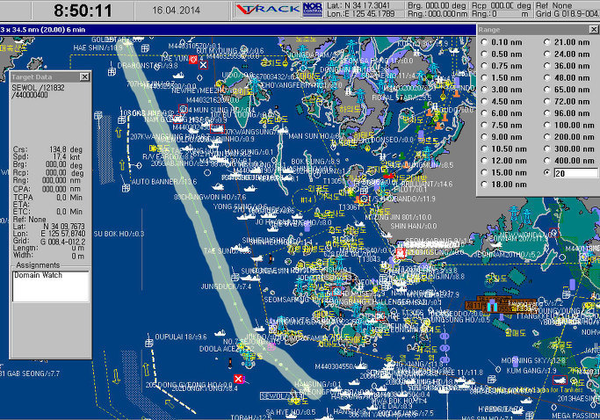Select the 0.10 nm range option
The width and height of the screenshot is (600, 420).
tap(485, 43)
